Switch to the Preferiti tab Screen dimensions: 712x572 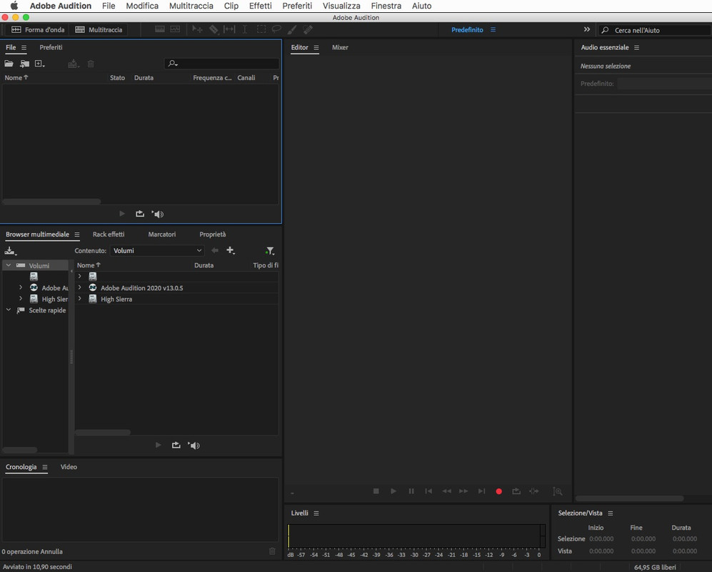click(51, 47)
